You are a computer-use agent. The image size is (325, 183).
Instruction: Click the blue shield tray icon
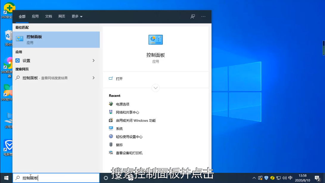[x=266, y=178]
